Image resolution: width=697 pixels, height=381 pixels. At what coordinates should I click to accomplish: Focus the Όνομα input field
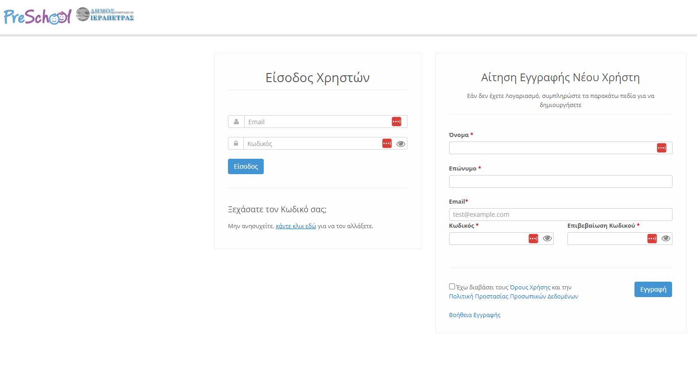coord(561,148)
